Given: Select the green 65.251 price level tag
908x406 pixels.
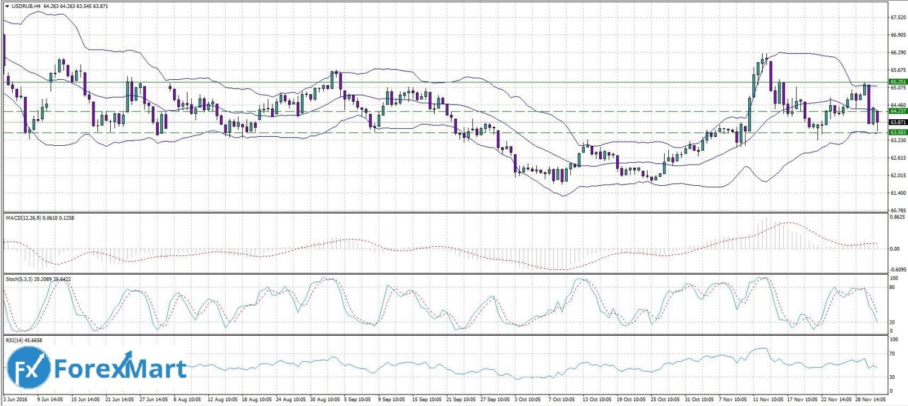Looking at the screenshot, I should 896,82.
